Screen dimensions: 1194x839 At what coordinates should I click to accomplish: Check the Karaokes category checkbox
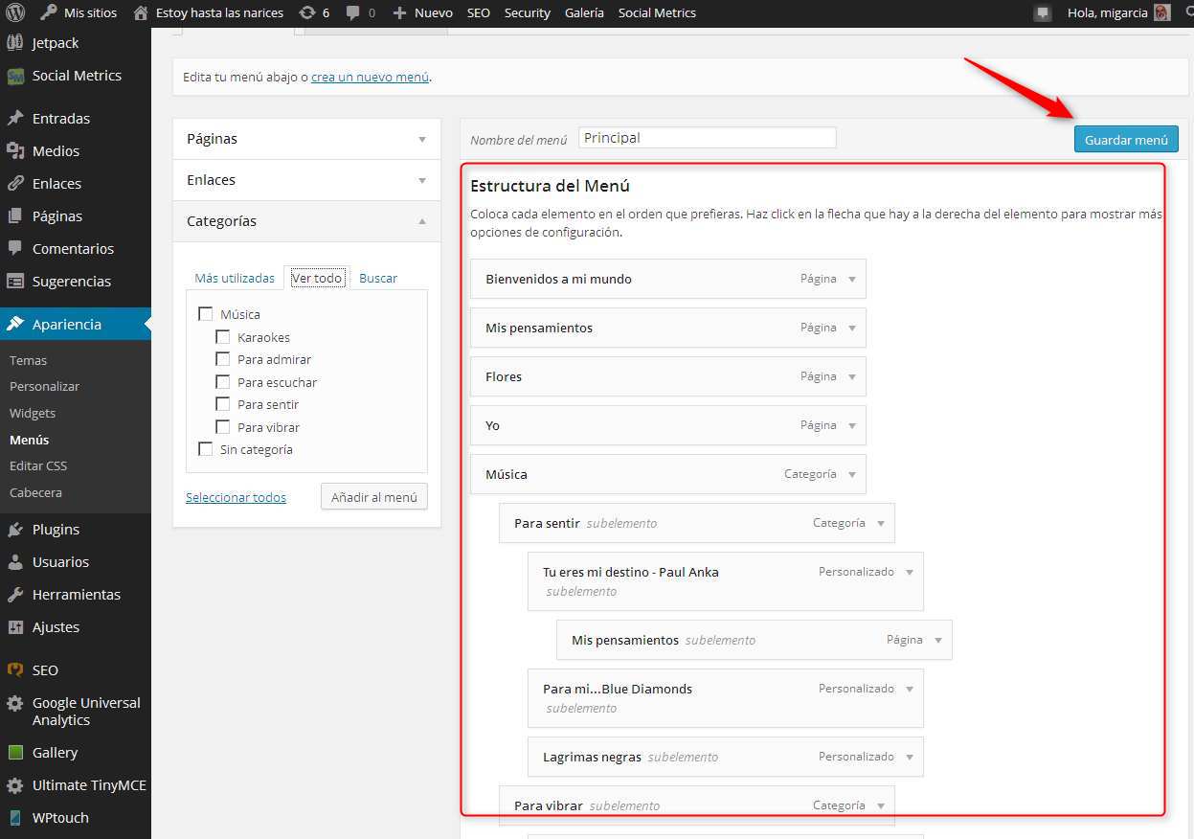(223, 336)
